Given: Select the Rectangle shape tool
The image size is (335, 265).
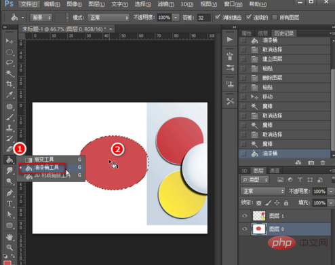Looking at the screenshot, I should [9, 225].
